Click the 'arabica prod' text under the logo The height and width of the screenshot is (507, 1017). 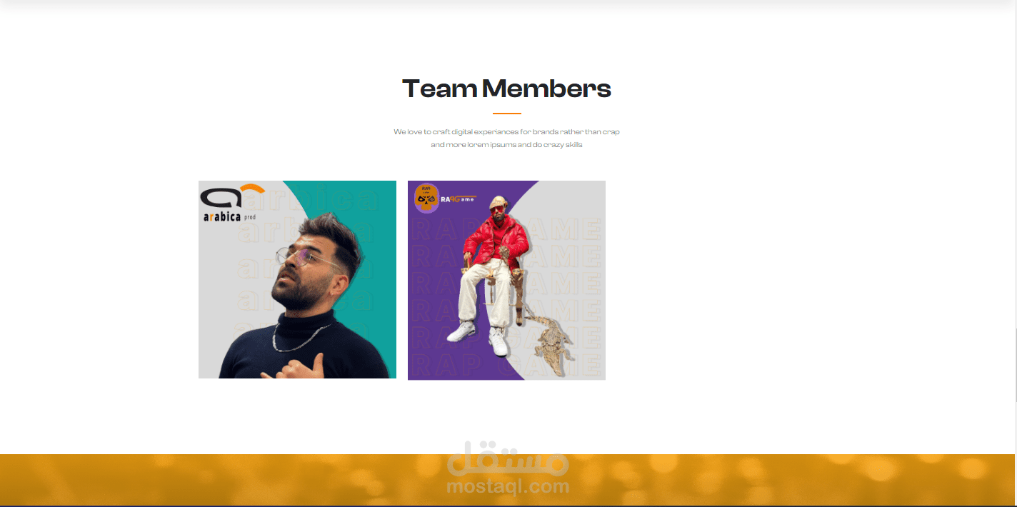pyautogui.click(x=229, y=216)
